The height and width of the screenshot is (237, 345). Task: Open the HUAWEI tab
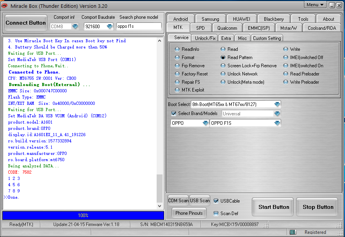pyautogui.click(x=241, y=19)
